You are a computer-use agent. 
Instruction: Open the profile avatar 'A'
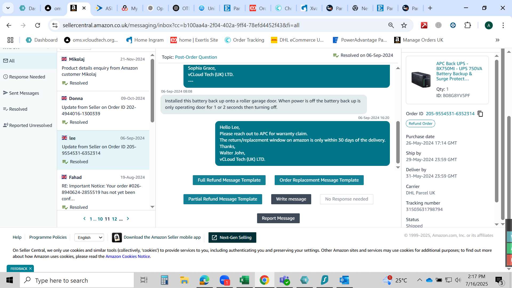coord(489,25)
